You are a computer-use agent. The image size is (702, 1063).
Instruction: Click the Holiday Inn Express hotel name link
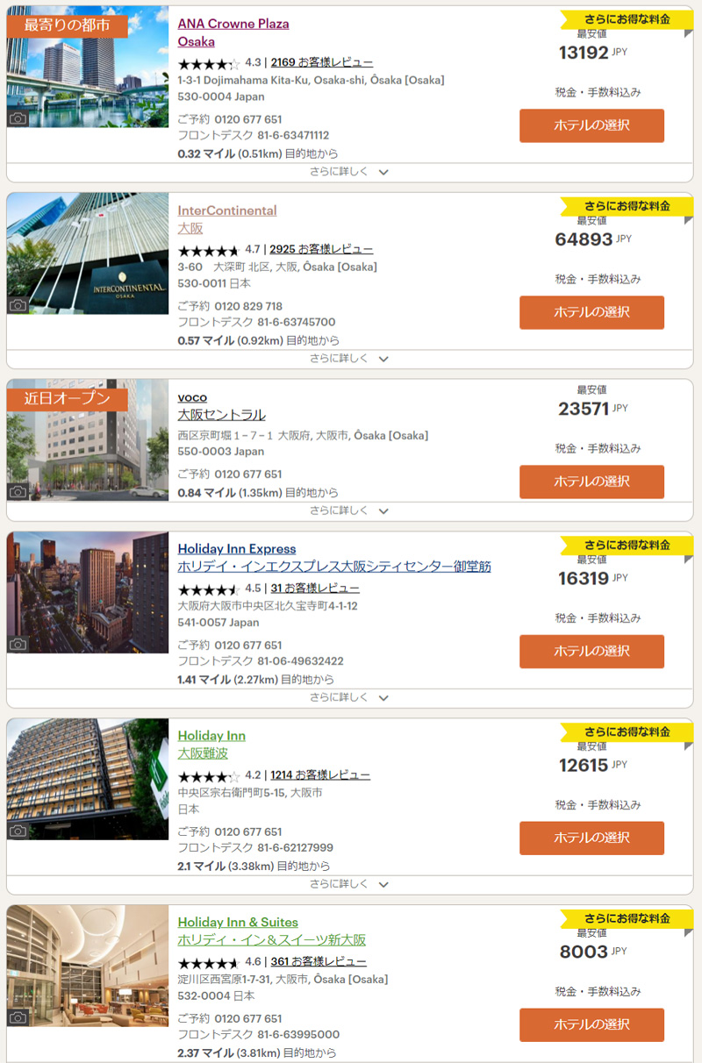[x=237, y=549]
